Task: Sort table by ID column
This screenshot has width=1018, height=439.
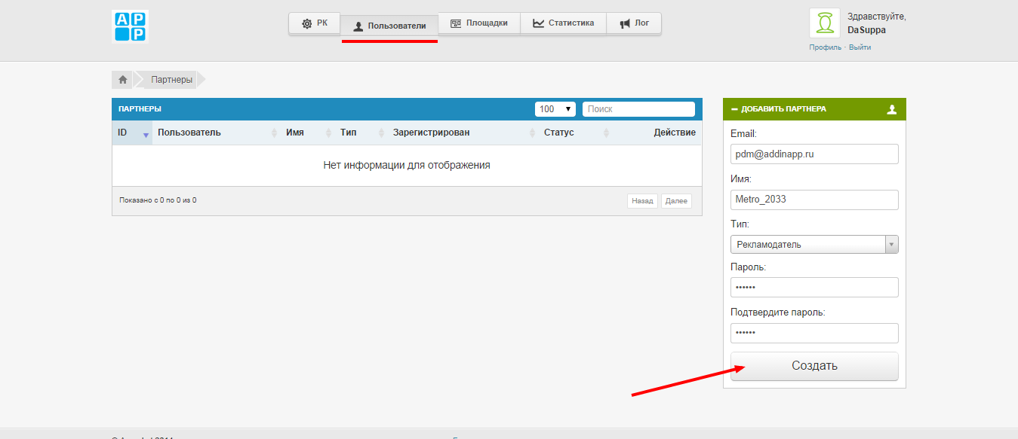Action: click(131, 133)
